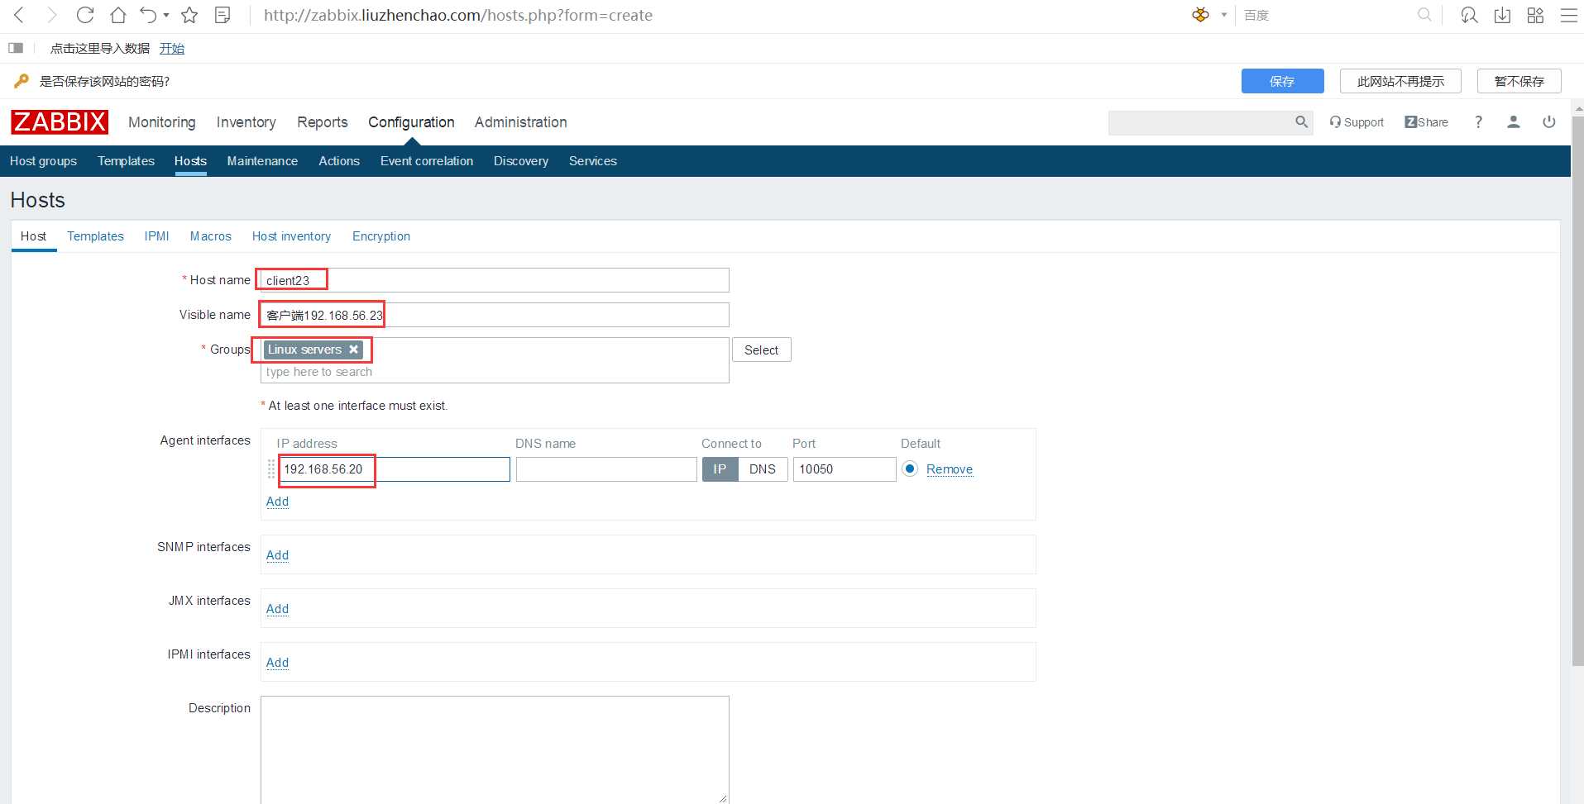Switch to IPMI tab

156,236
